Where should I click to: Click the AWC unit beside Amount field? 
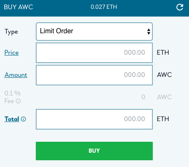[x=164, y=75]
